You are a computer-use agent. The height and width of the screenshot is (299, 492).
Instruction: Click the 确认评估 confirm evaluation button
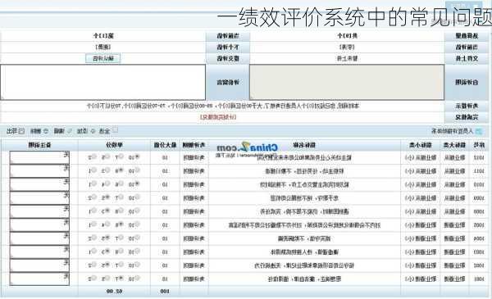pos(103,58)
